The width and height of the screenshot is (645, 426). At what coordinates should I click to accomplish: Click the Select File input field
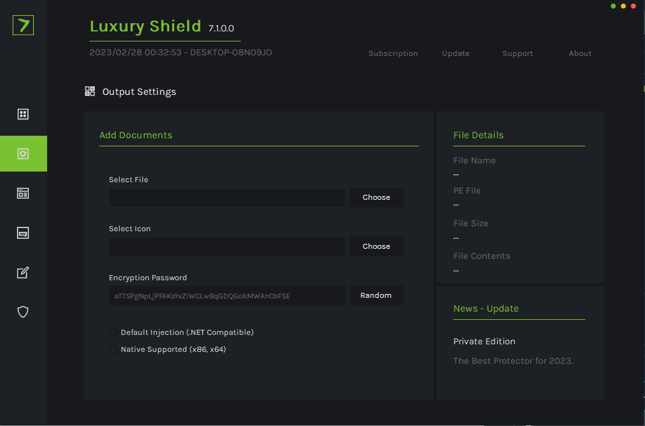[227, 197]
